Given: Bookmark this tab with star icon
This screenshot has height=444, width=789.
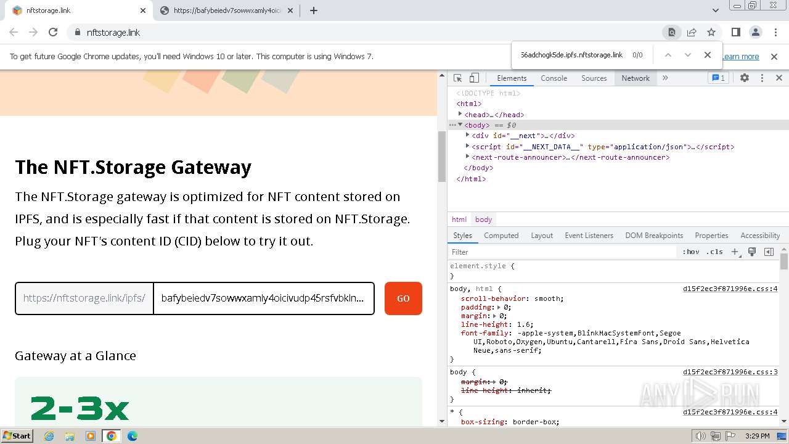Looking at the screenshot, I should click(711, 32).
